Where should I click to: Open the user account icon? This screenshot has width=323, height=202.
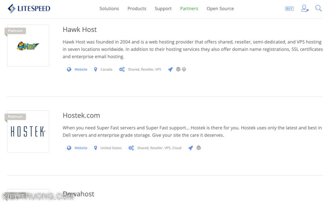click(x=305, y=8)
